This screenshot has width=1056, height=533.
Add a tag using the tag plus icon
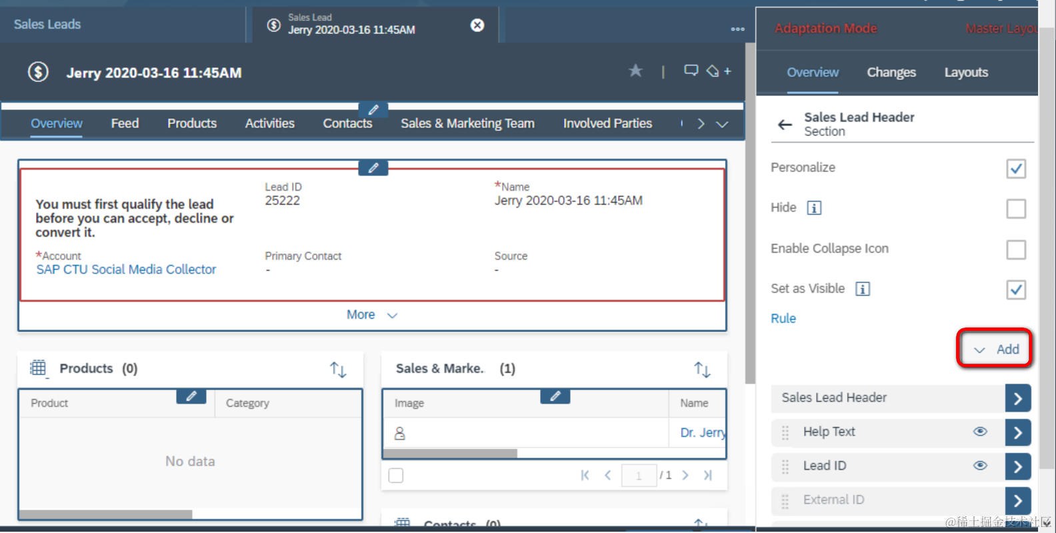[719, 71]
